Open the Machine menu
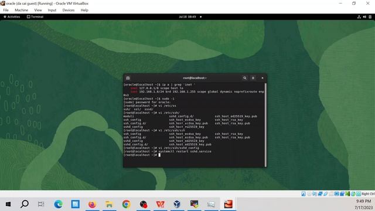 (21, 10)
